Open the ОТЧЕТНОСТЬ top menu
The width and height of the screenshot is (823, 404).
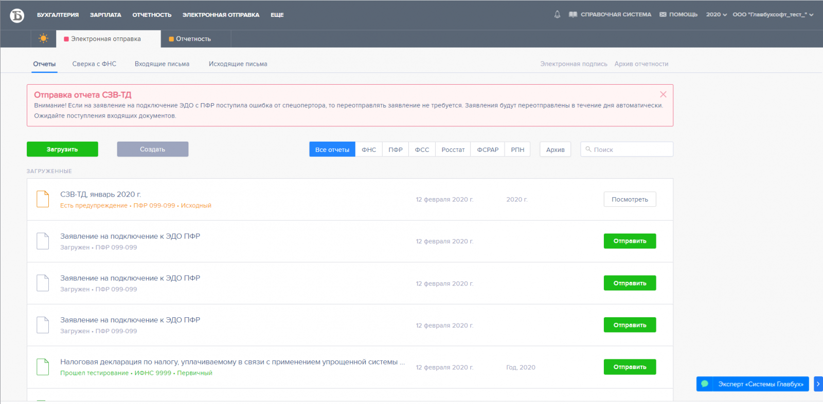[x=152, y=15]
